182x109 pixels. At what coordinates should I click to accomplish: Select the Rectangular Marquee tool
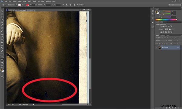coord(2,14)
